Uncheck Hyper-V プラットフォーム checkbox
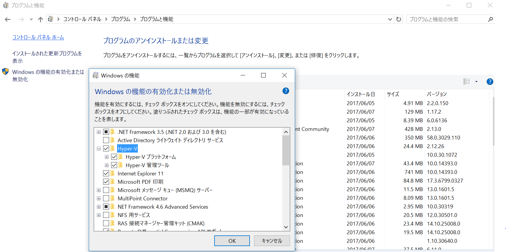 [114, 157]
